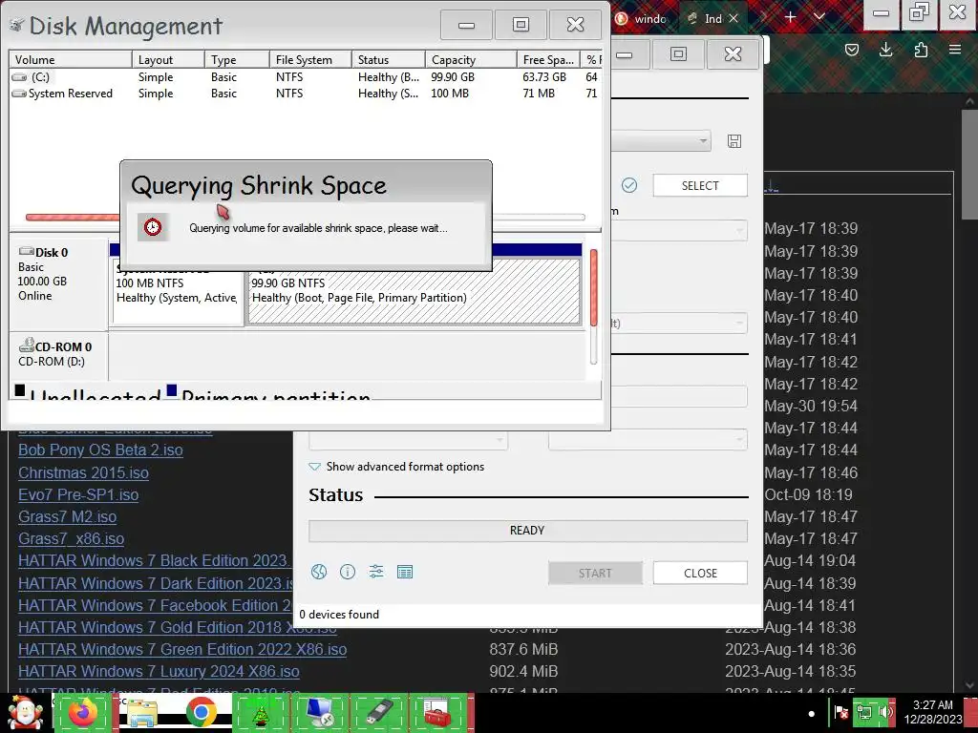Open Firefox Pocket save icon
978x733 pixels.
tap(851, 50)
